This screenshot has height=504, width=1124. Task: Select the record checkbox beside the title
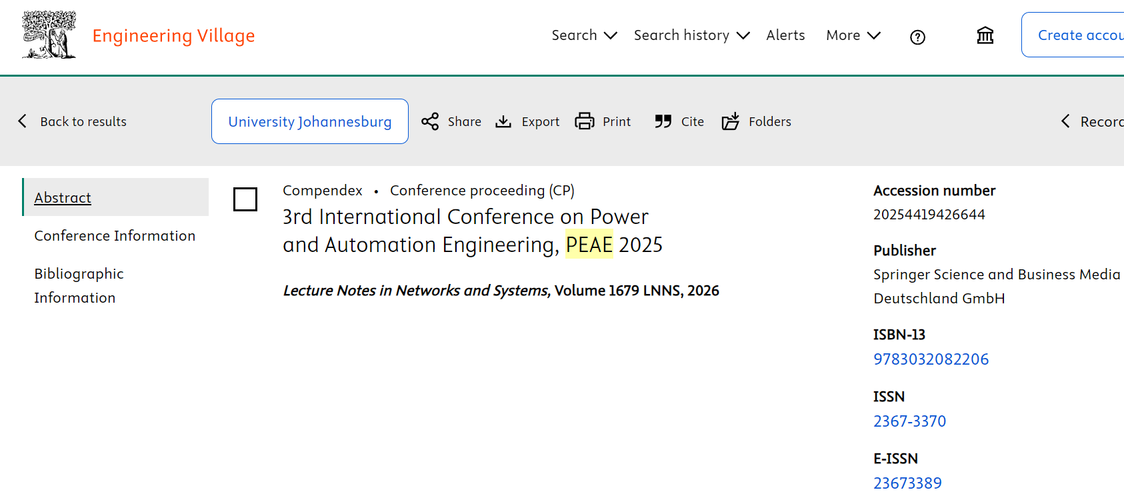(x=245, y=199)
